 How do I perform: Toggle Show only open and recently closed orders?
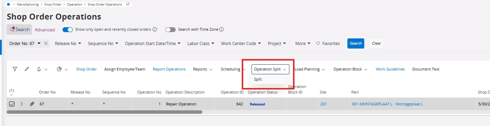click(x=67, y=29)
